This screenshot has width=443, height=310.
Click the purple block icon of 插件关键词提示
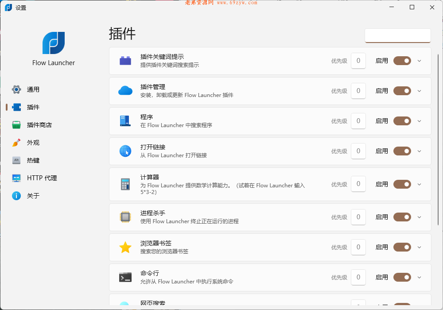[125, 61]
